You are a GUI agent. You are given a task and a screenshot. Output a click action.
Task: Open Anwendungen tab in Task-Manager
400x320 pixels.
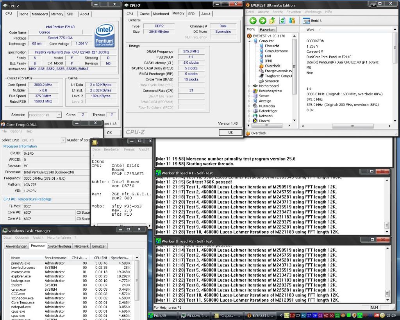point(16,246)
